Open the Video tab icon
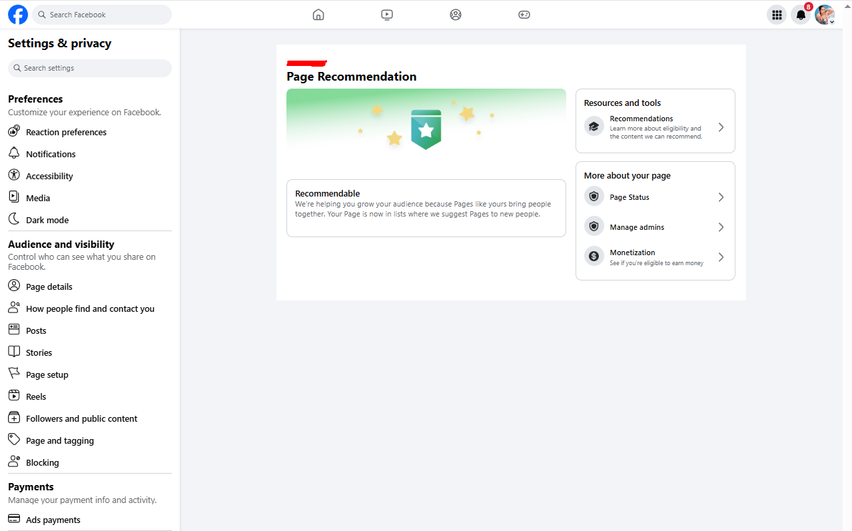Image resolution: width=852 pixels, height=531 pixels. point(387,15)
